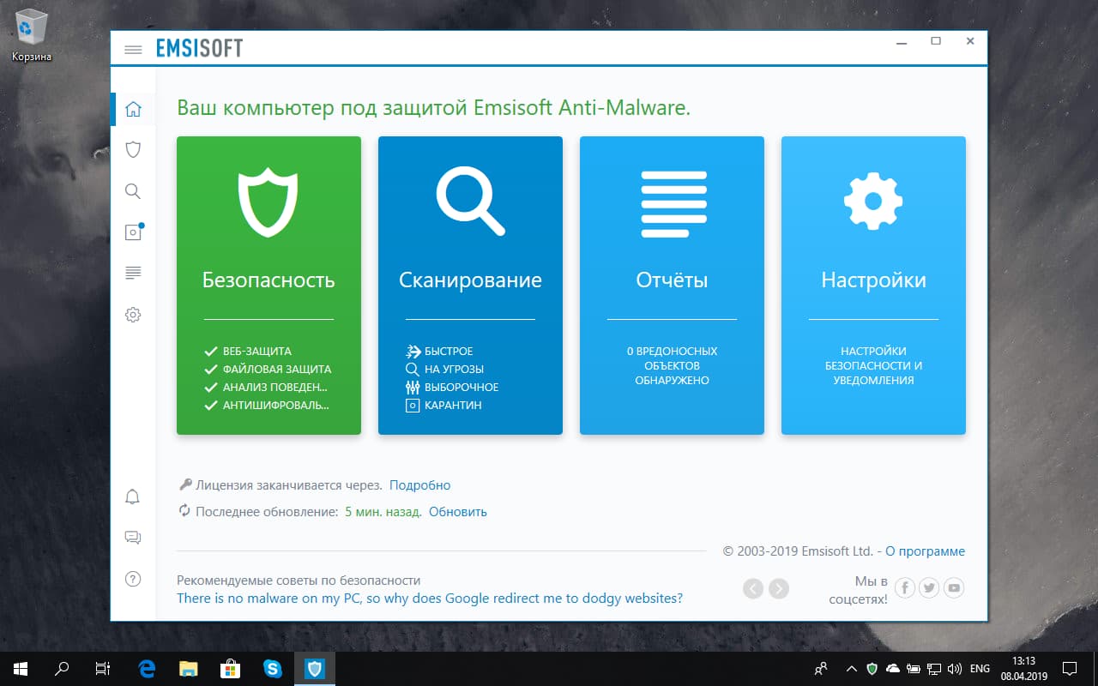View logs using the sidebar list icon
The image size is (1098, 686).
click(x=133, y=273)
